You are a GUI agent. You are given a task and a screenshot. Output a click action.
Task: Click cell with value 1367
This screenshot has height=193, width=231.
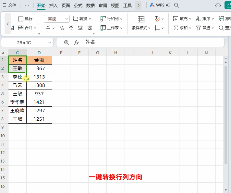(x=39, y=68)
